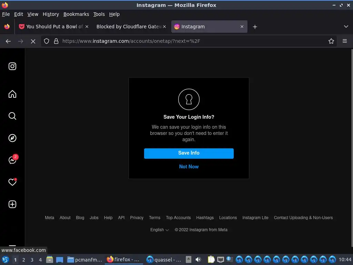Click the 10:44 clock

tap(345, 260)
